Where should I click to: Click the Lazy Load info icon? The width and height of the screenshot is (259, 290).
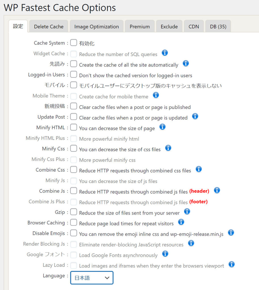tap(231, 265)
